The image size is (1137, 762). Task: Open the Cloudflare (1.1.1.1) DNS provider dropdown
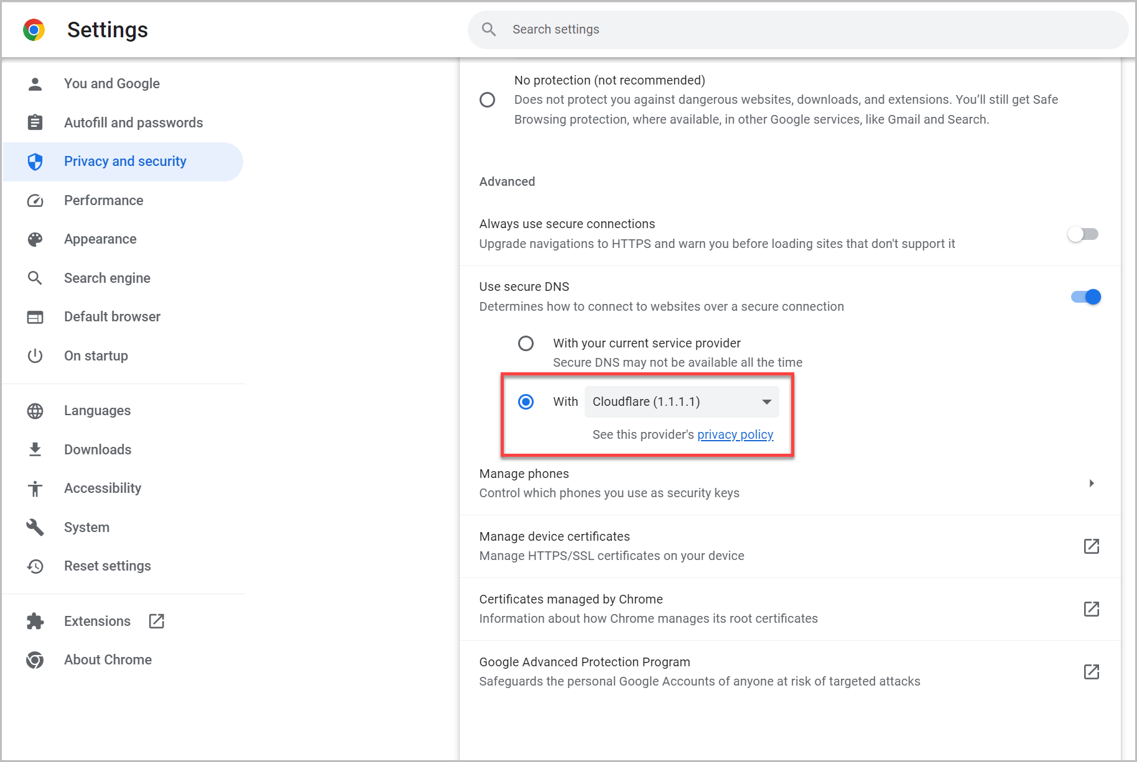pyautogui.click(x=682, y=402)
